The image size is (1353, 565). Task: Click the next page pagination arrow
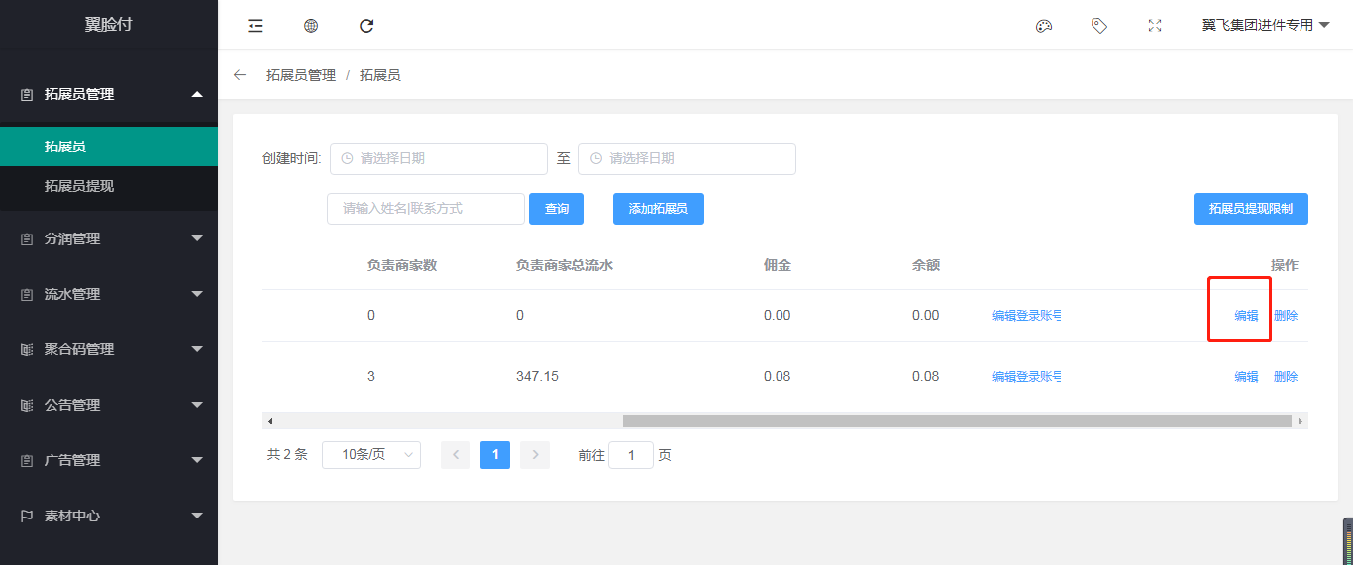coord(535,455)
